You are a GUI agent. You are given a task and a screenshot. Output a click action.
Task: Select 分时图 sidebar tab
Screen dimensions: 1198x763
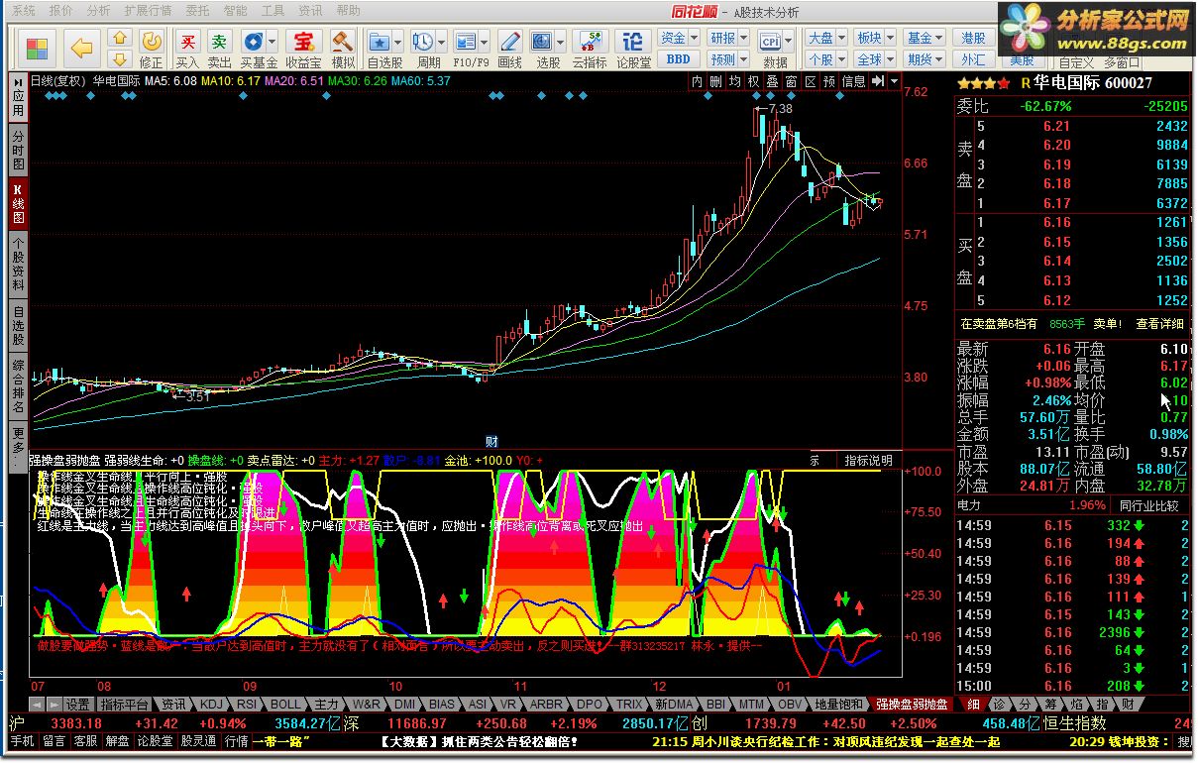coord(18,149)
